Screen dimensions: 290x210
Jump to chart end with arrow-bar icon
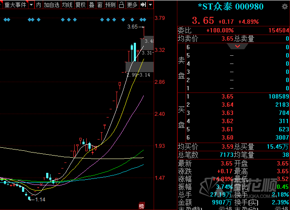point(143,5)
